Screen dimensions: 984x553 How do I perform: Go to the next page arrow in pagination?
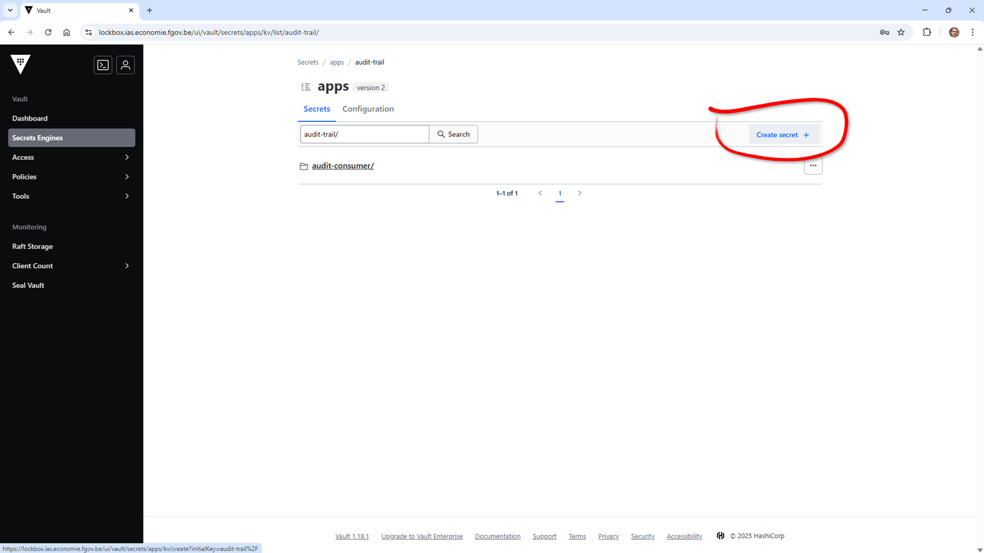point(580,193)
